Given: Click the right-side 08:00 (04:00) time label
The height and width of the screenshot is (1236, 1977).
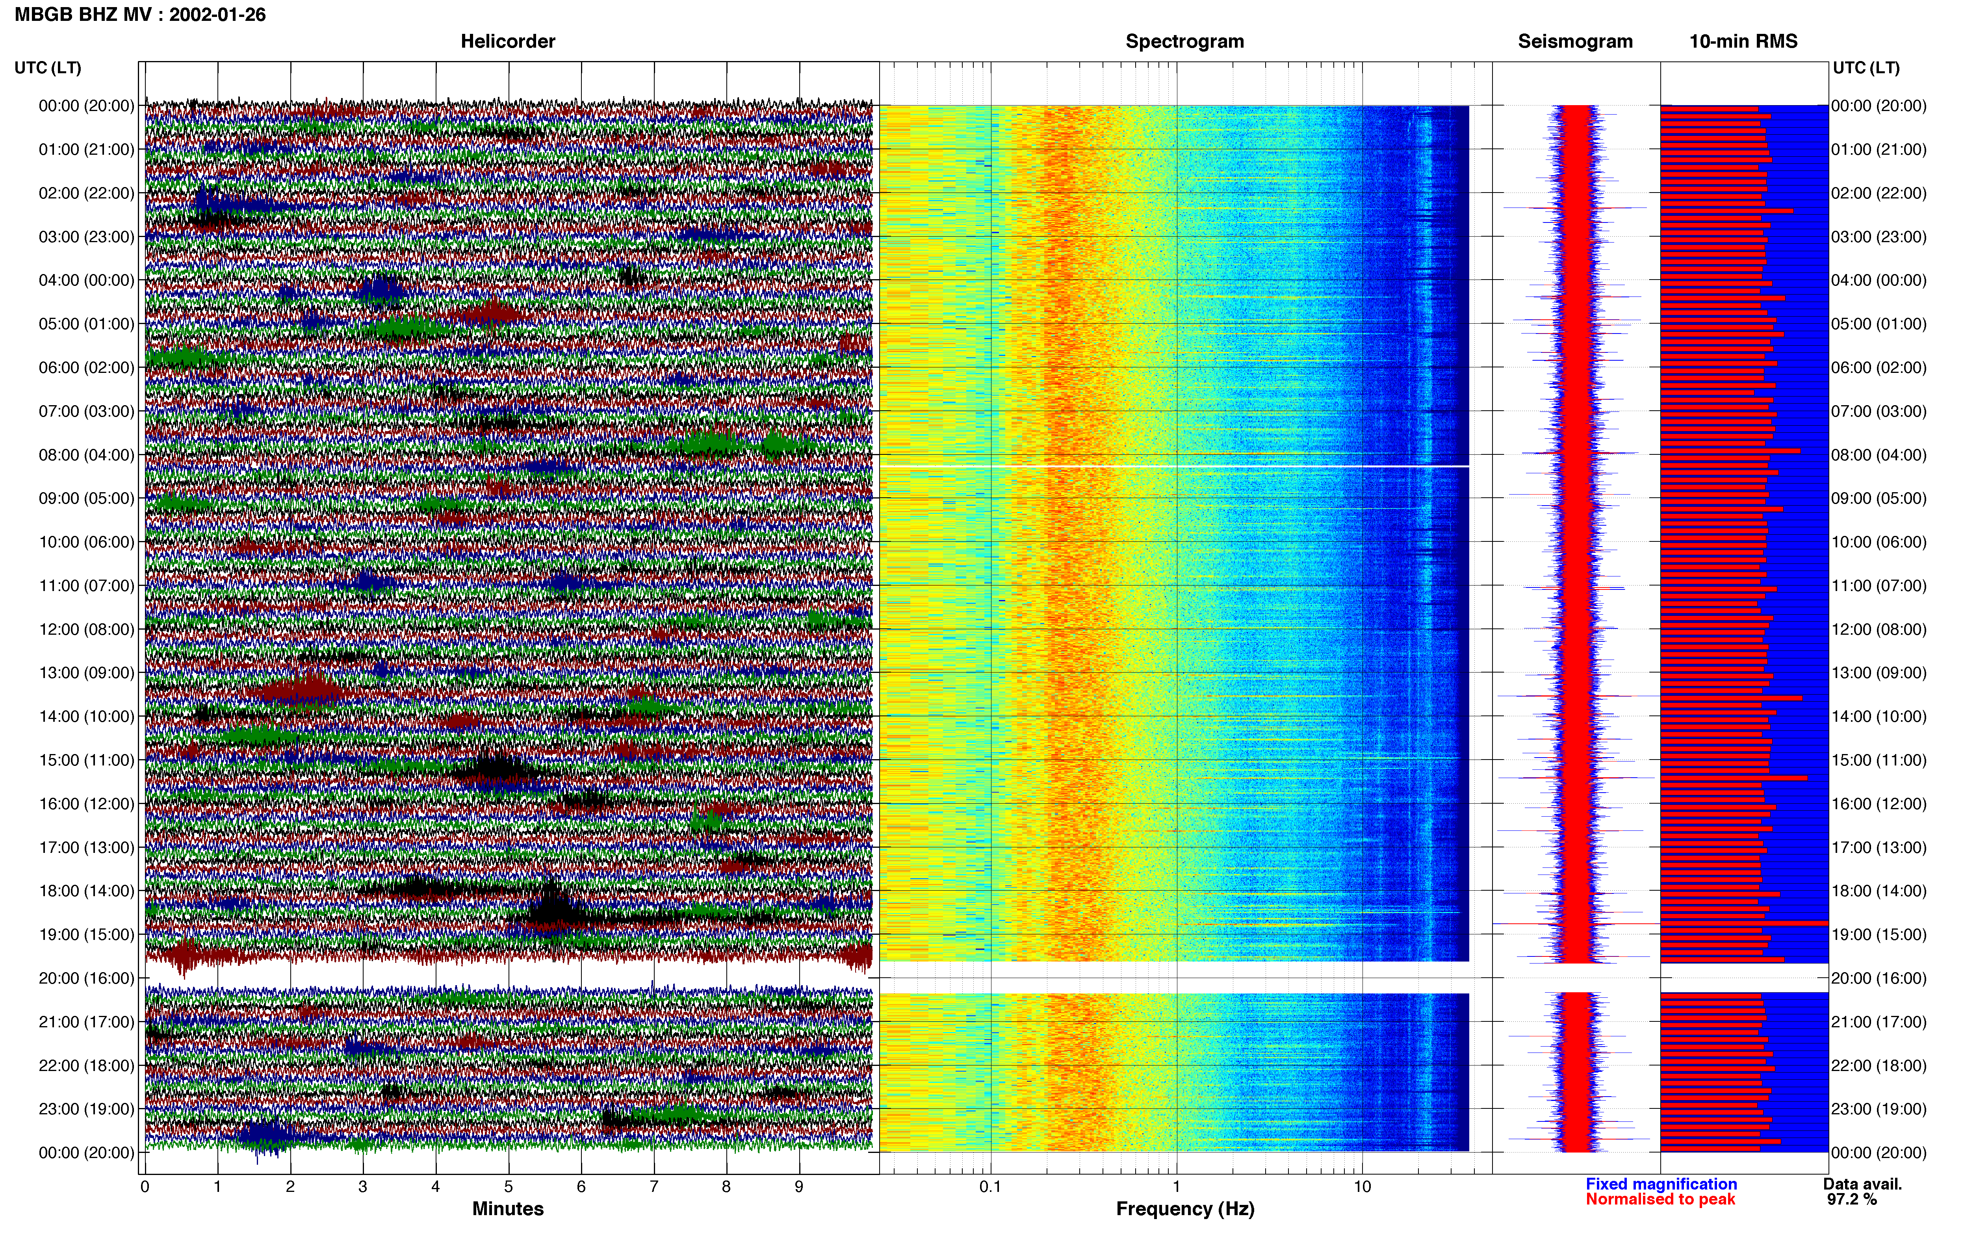Looking at the screenshot, I should coord(1879,454).
